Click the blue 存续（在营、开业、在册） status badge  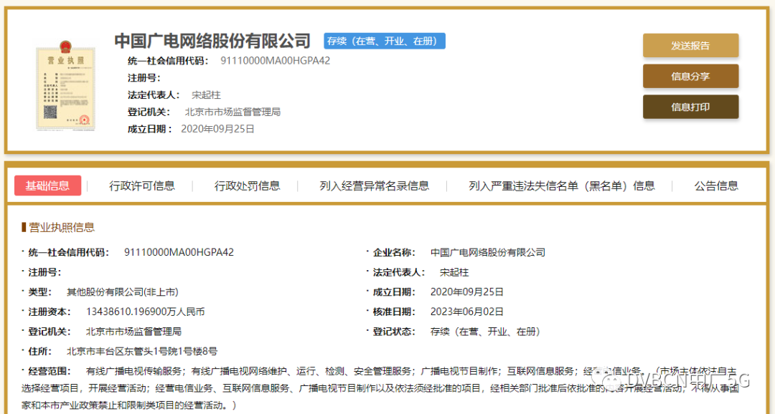pyautogui.click(x=385, y=41)
